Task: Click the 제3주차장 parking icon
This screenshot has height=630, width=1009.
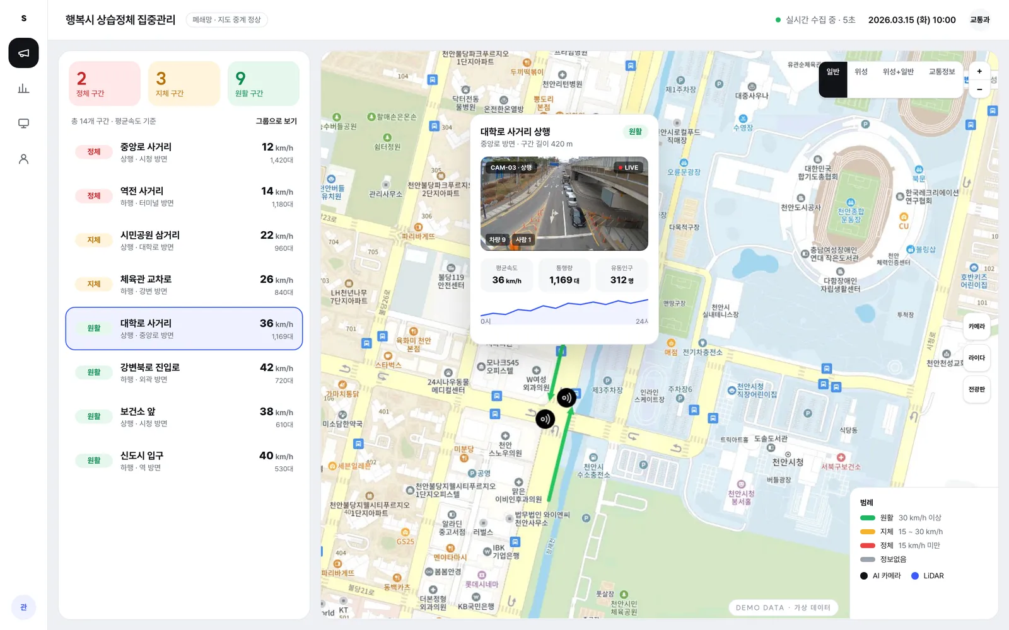Action: tap(607, 381)
